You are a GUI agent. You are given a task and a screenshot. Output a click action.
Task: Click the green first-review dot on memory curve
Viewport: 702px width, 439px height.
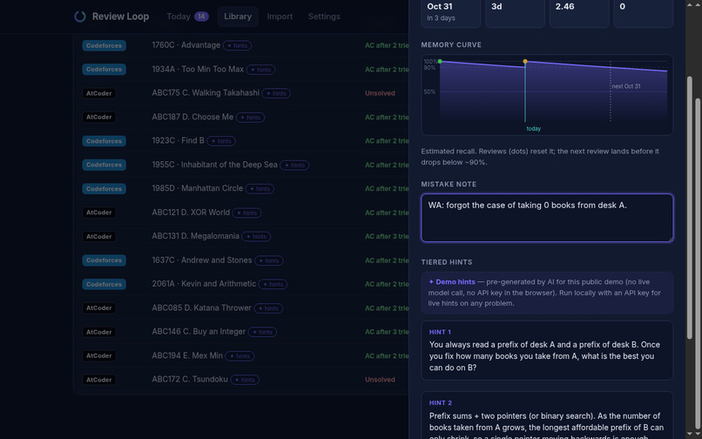click(x=440, y=61)
